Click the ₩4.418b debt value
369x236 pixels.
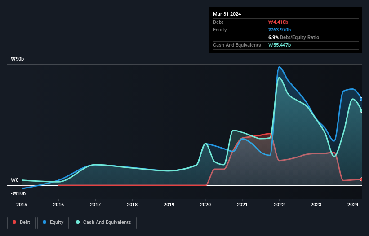(x=278, y=22)
